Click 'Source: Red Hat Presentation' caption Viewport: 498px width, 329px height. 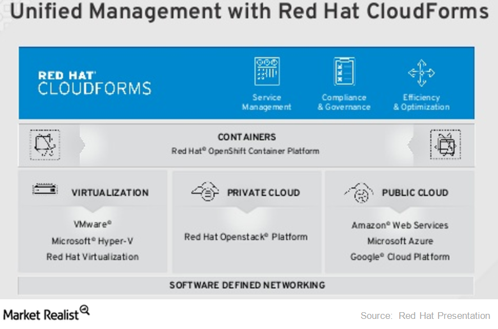pos(425,316)
